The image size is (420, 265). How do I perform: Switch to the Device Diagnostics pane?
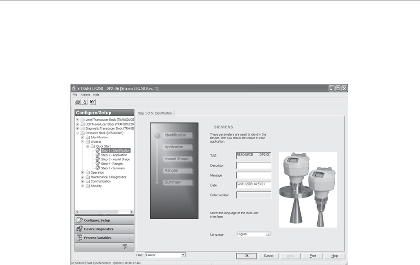(104, 229)
